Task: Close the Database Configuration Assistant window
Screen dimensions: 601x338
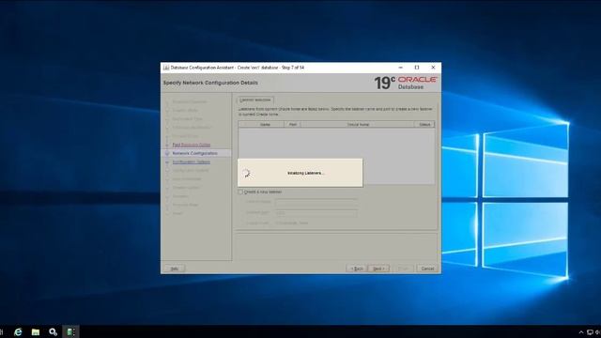Action: (433, 68)
